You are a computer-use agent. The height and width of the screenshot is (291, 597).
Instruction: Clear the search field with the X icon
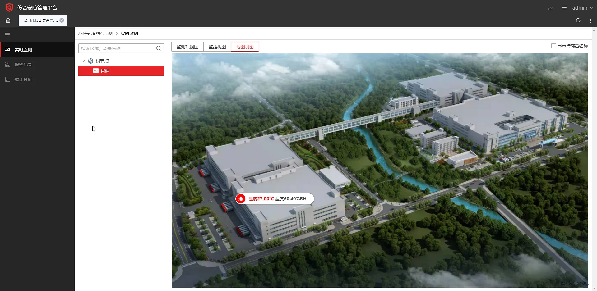pyautogui.click(x=62, y=20)
